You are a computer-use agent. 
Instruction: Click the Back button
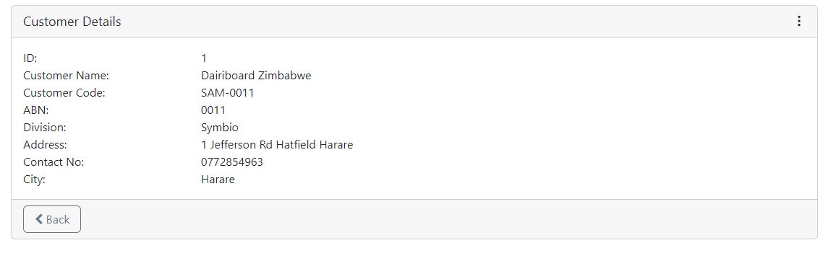point(52,219)
